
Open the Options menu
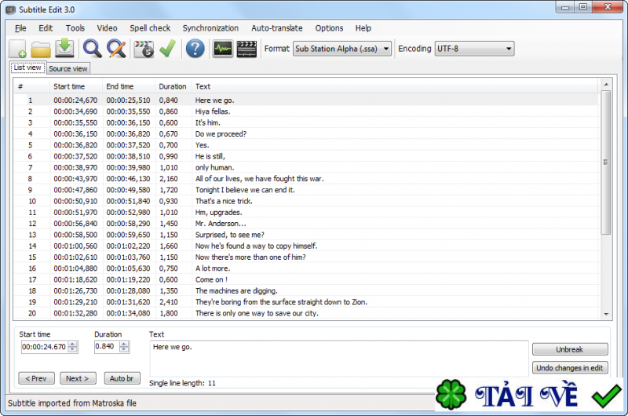tap(329, 28)
